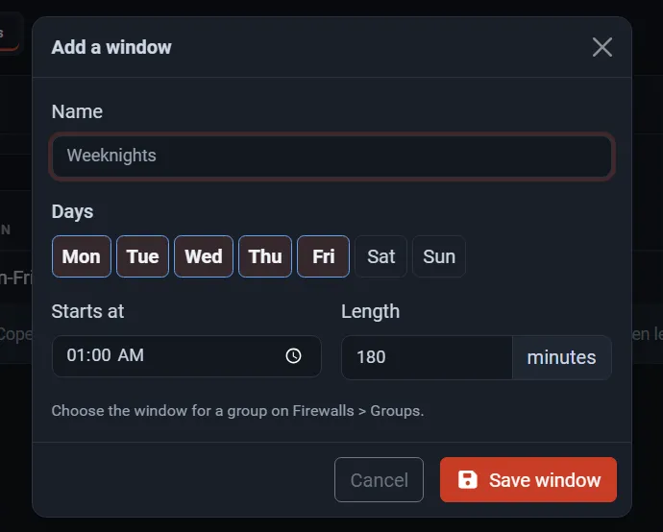
Task: Click the helper text about Firewalls > Groups
Action: click(237, 411)
